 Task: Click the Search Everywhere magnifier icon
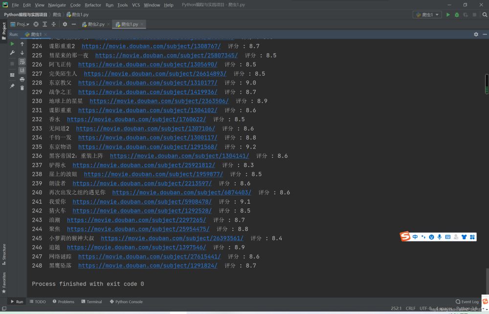coord(485,15)
